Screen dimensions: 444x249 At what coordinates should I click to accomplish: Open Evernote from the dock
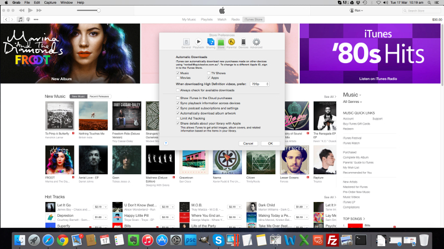coord(133,240)
